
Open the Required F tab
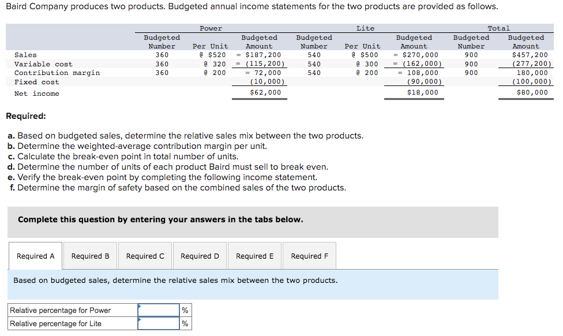click(x=309, y=256)
